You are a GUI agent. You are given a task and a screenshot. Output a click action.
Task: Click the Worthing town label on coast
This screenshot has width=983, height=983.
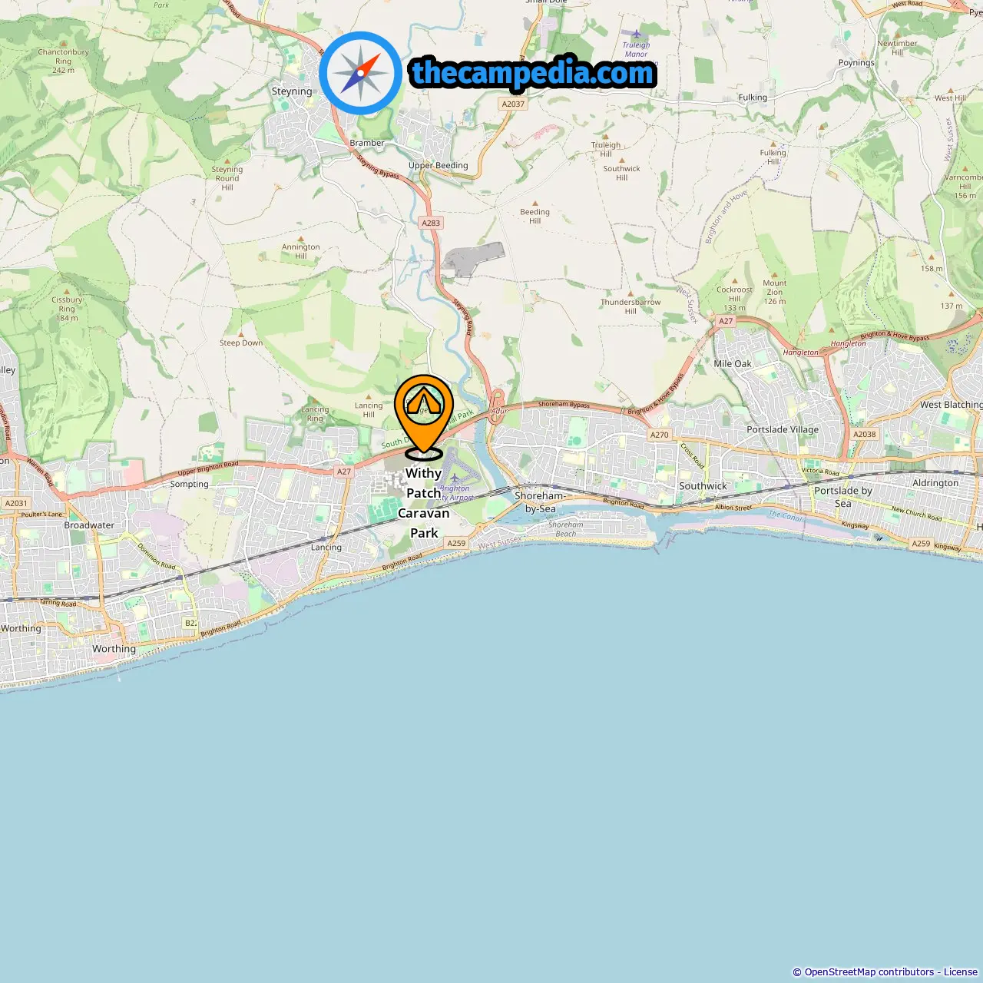(114, 649)
